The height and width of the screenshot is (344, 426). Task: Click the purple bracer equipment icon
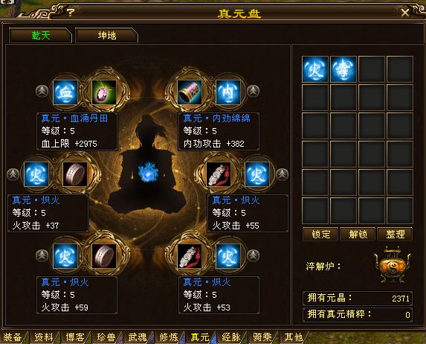pyautogui.click(x=190, y=92)
